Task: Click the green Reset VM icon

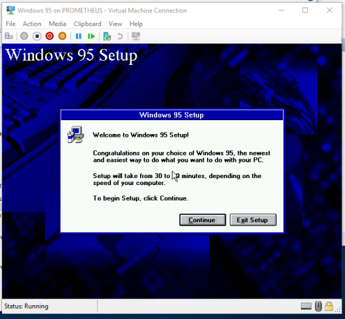Action: click(x=91, y=36)
